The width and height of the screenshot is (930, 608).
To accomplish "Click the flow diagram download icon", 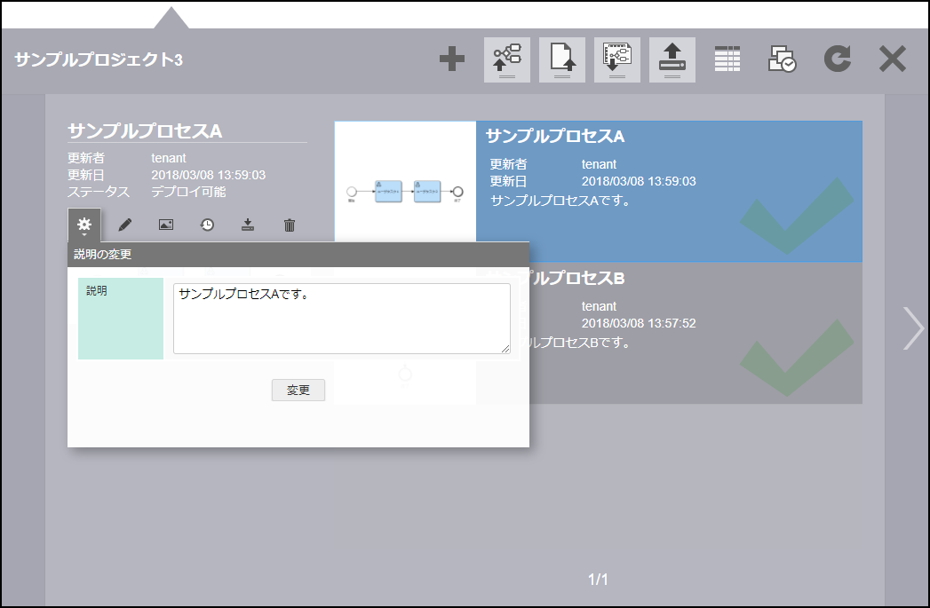I will pyautogui.click(x=617, y=59).
